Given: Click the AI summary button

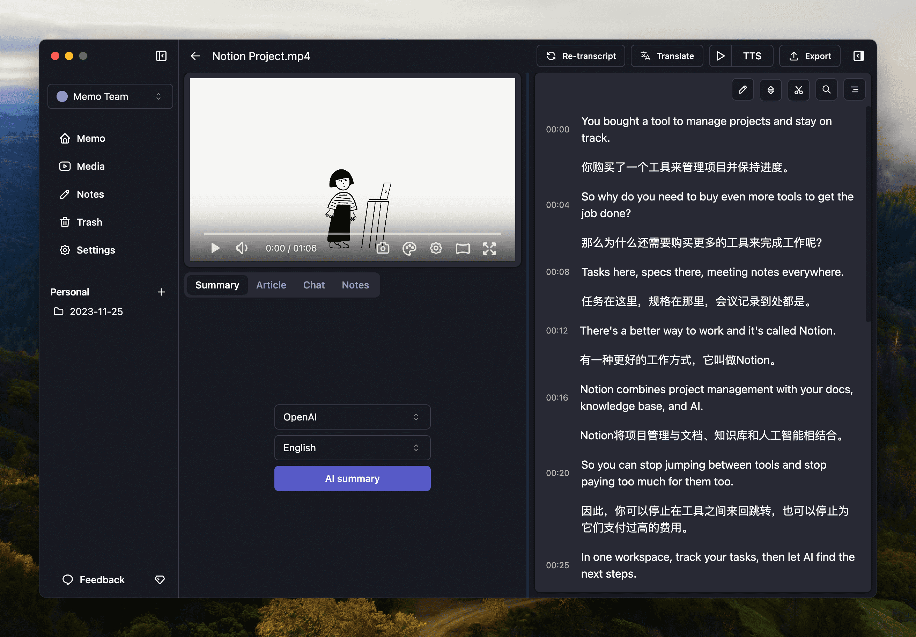Looking at the screenshot, I should 352,478.
